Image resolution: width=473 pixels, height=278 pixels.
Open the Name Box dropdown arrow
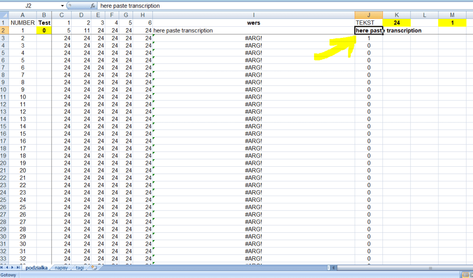pos(62,6)
